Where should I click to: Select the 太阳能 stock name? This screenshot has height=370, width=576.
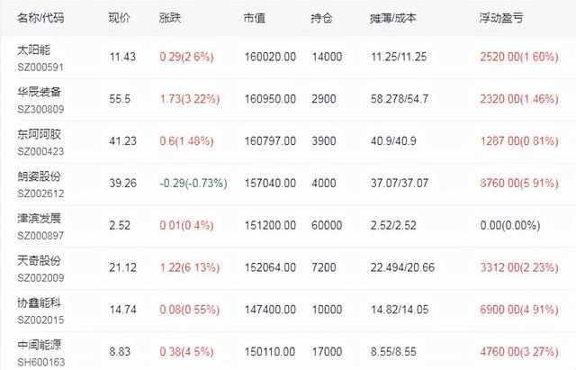34,50
